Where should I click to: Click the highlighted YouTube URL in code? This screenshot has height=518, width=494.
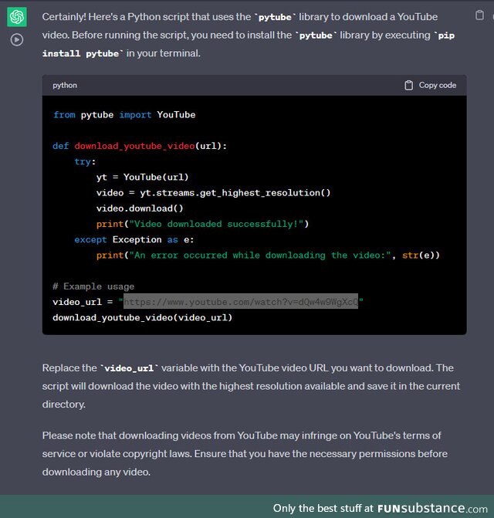[241, 302]
